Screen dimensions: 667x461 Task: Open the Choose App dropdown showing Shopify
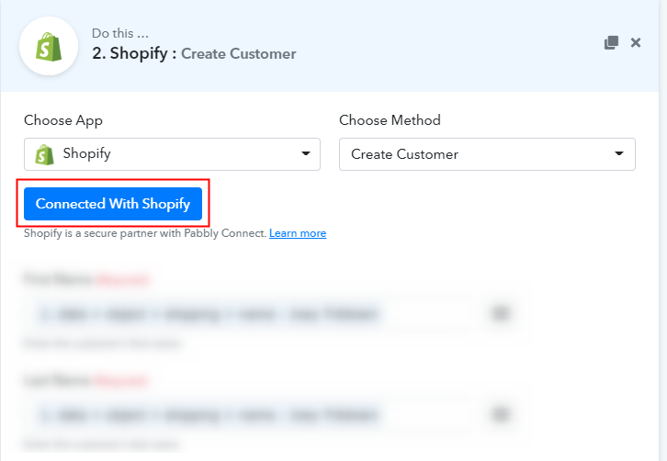coord(172,154)
